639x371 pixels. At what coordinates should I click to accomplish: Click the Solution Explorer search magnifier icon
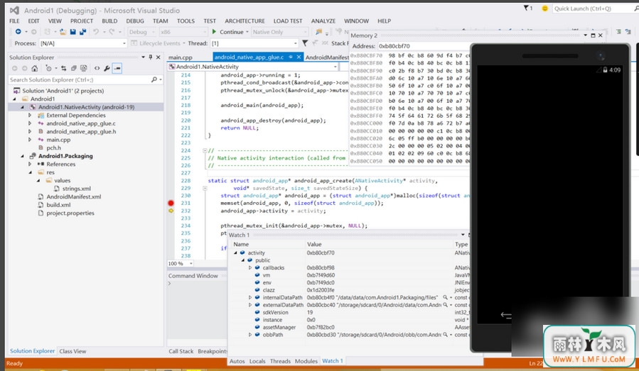point(154,79)
